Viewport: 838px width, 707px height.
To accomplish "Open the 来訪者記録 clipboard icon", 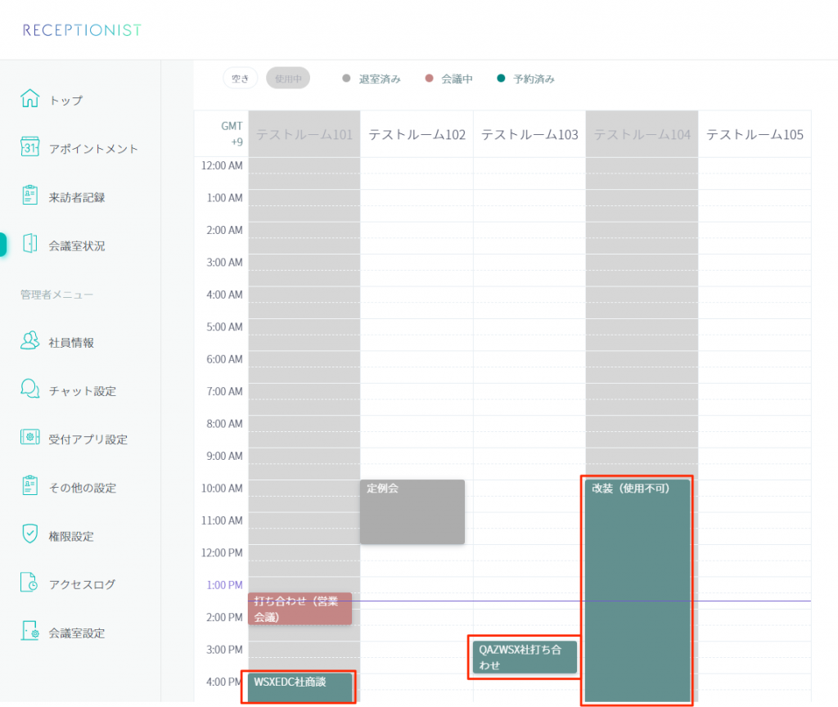I will [30, 195].
